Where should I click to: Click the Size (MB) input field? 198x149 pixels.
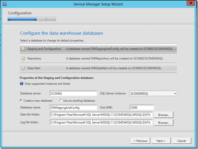coord(141,108)
